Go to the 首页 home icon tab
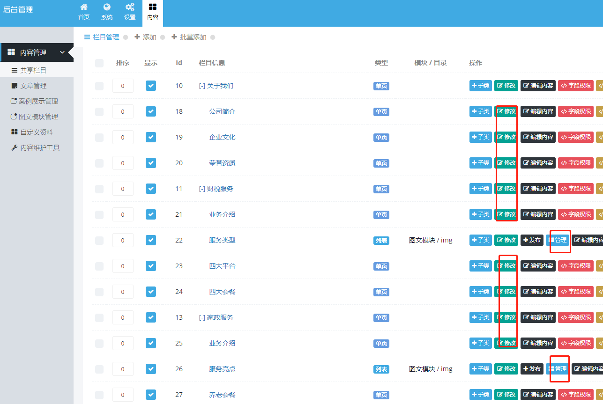Viewport: 603px width, 404px height. coord(84,12)
